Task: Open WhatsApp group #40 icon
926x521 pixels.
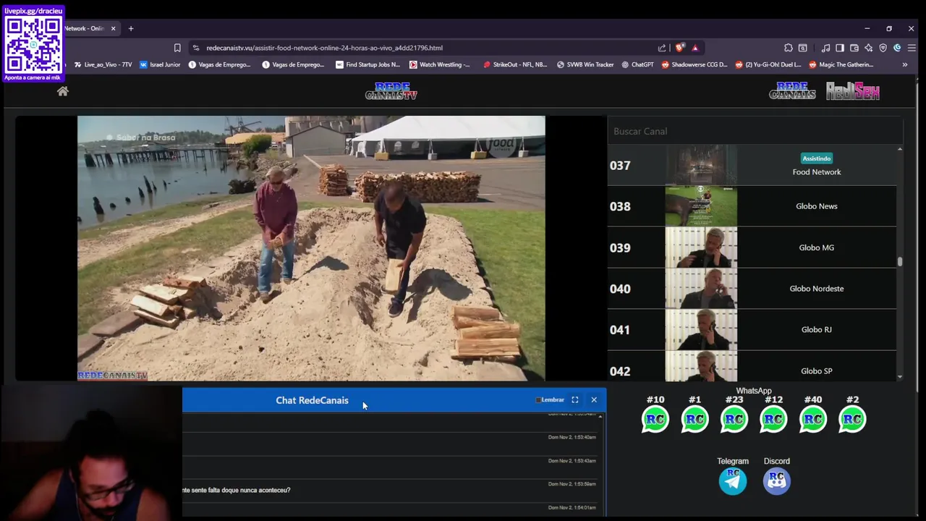Action: pos(813,419)
